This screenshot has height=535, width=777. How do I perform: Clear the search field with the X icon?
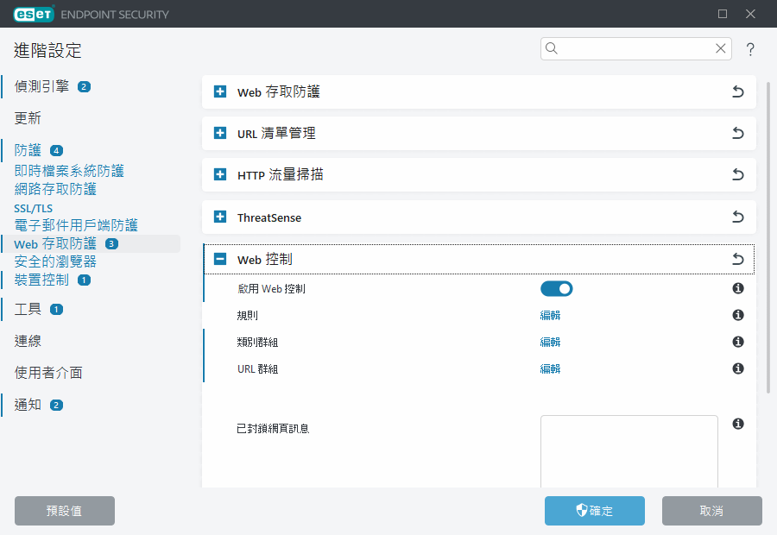click(x=720, y=48)
